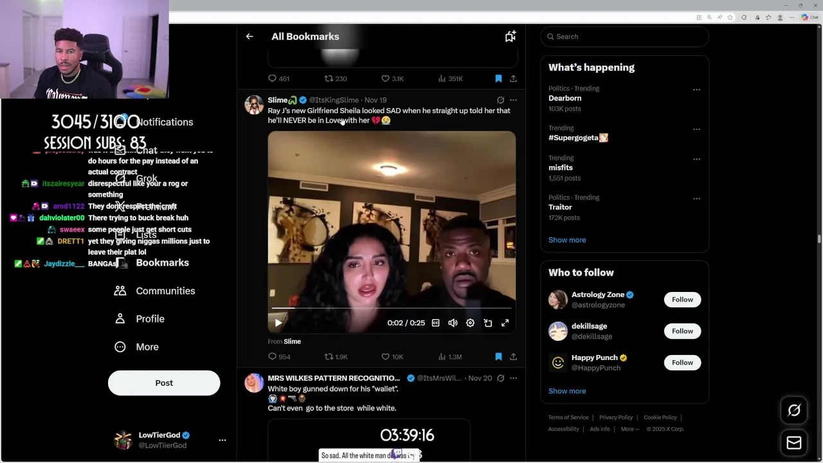Screen dimensions: 823x463
Task: Open more options on MRS WILKES post
Action: (x=513, y=378)
